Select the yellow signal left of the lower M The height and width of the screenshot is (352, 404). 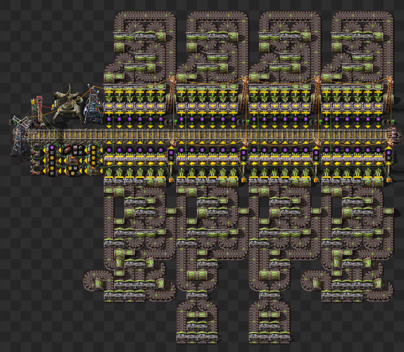(x=70, y=168)
